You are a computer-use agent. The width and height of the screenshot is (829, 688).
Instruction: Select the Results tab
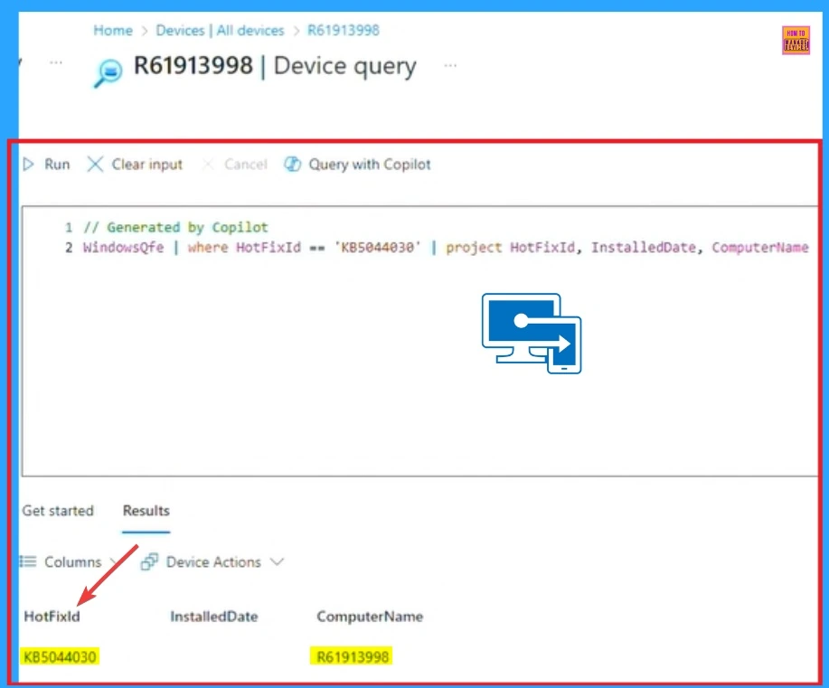click(x=146, y=511)
